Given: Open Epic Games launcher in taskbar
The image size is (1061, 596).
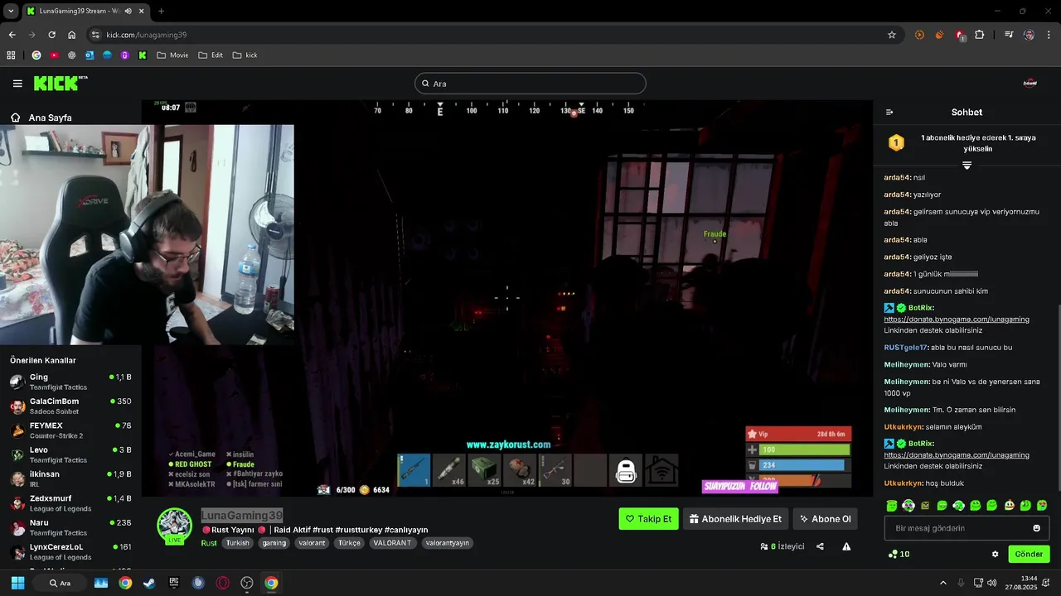Looking at the screenshot, I should click(174, 583).
